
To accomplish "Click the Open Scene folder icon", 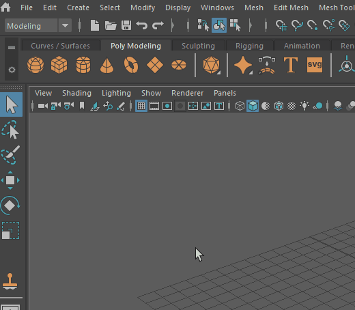I will pyautogui.click(x=111, y=25).
